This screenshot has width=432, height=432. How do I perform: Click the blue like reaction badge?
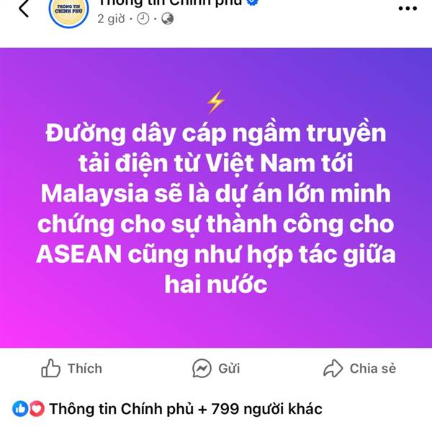[20, 408]
